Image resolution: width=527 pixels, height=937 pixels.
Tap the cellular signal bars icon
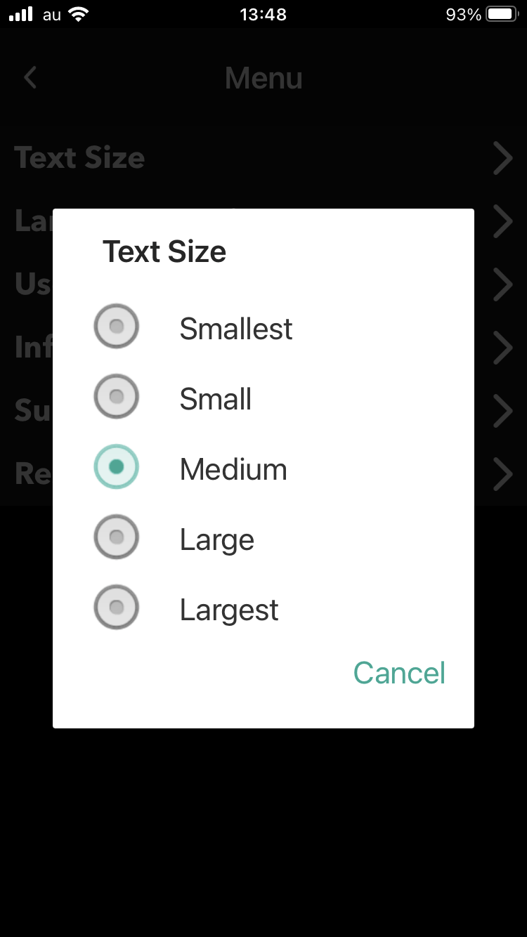21,14
